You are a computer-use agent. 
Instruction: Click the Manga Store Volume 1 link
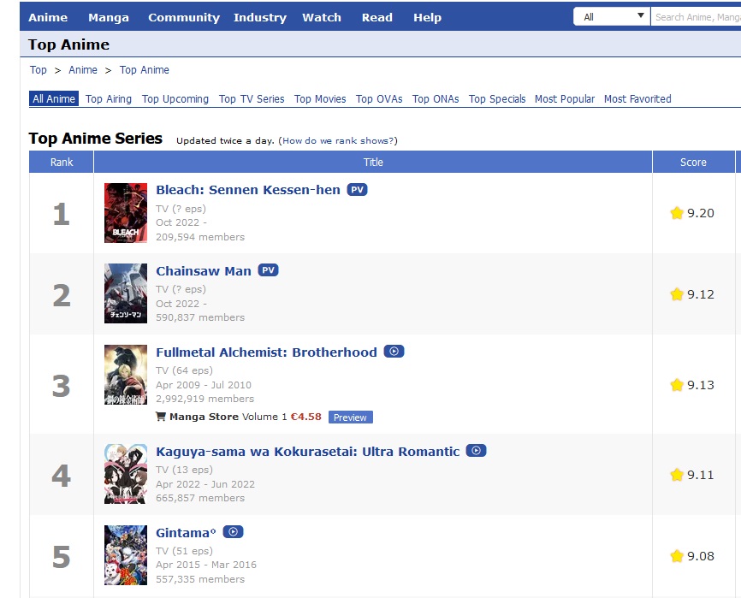pos(228,417)
